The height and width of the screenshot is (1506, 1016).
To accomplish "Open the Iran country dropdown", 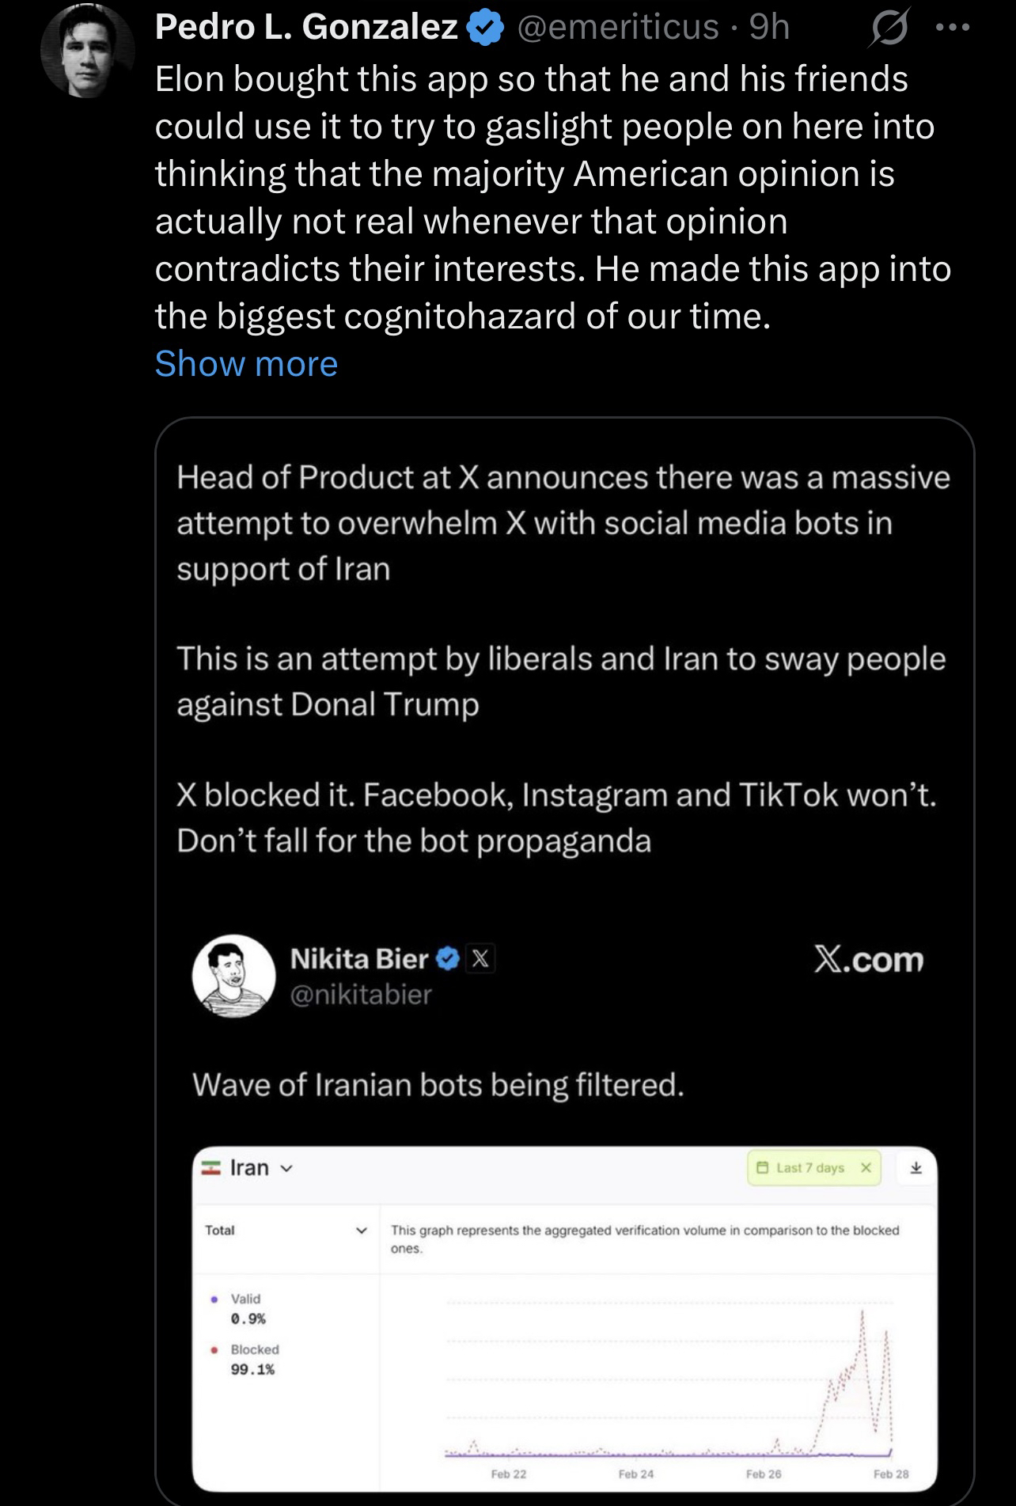I will pyautogui.click(x=248, y=1168).
